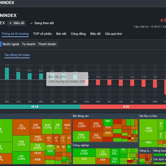
Task: Click the VDS heatmap tile
Action: [x=50, y=152]
